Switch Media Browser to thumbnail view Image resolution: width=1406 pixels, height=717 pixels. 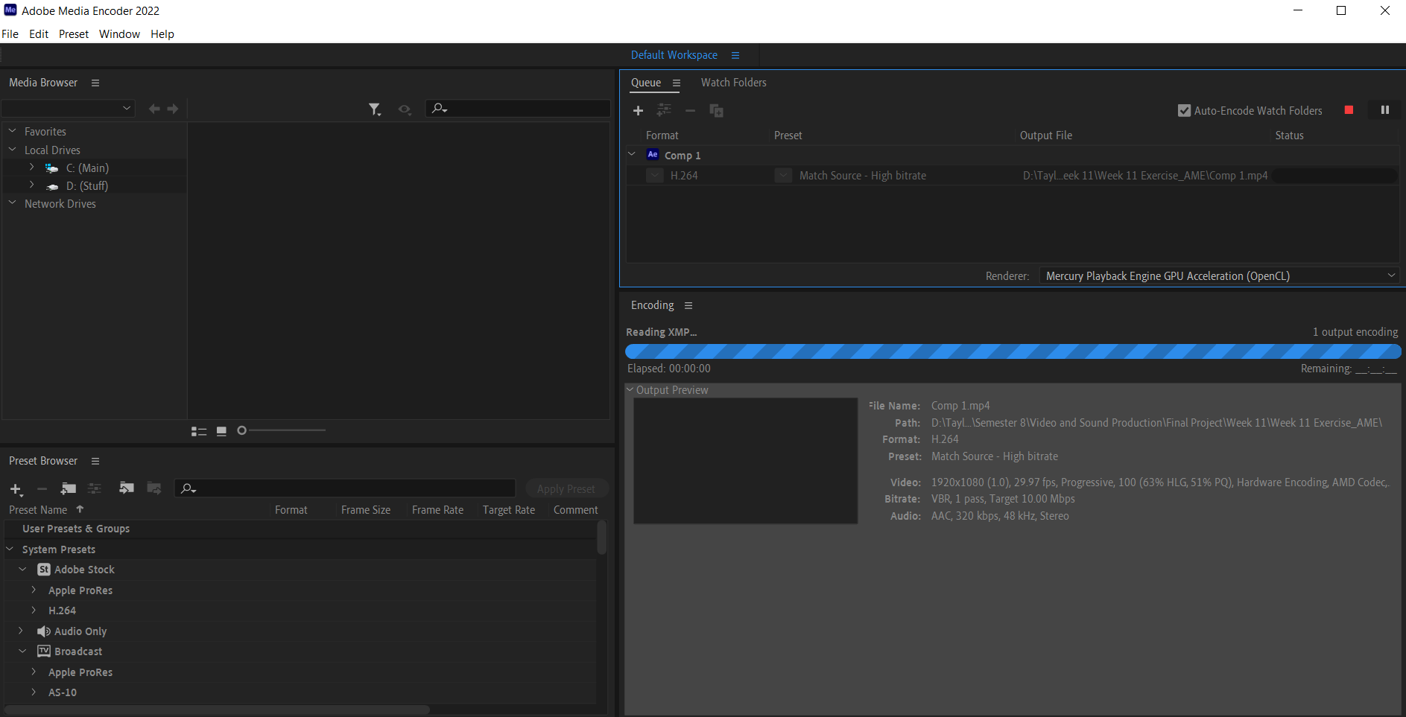[x=221, y=431]
